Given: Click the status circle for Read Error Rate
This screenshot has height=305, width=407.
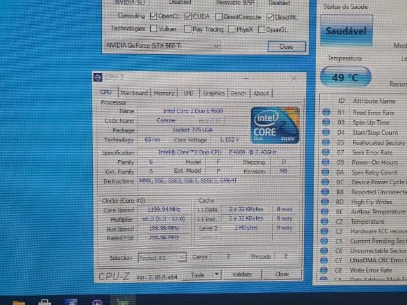Looking at the screenshot, I should click(x=326, y=112).
